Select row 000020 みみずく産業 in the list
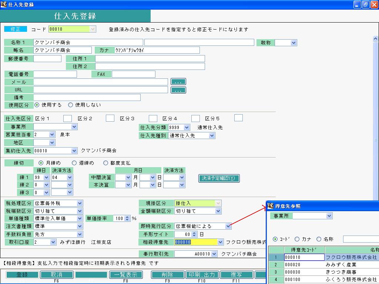The height and width of the screenshot is (284, 379). pyautogui.click(x=323, y=265)
